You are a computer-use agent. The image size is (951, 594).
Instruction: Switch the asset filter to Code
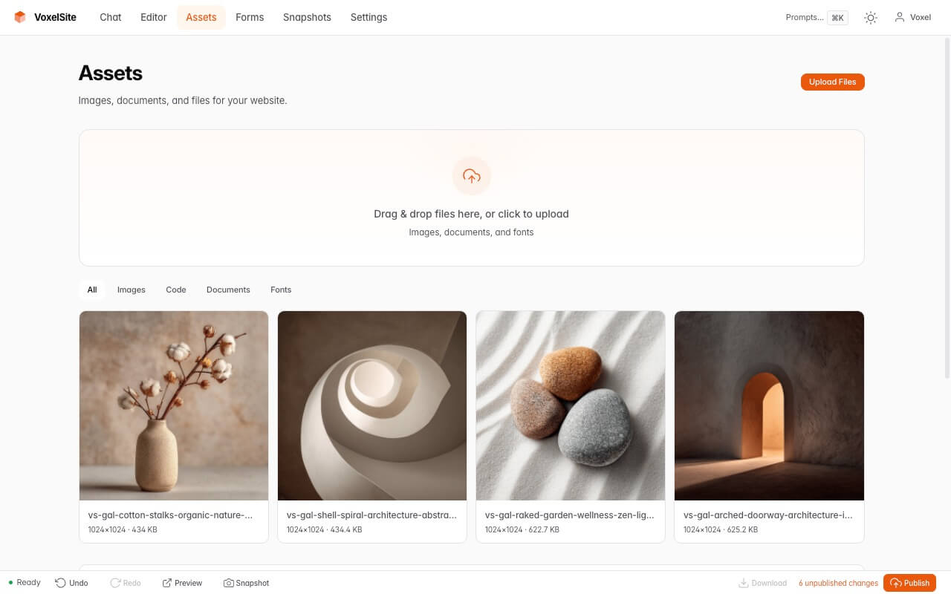(175, 290)
